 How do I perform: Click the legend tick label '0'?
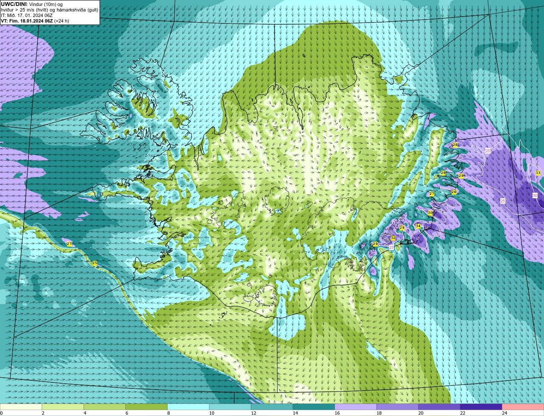pyautogui.click(x=1, y=413)
